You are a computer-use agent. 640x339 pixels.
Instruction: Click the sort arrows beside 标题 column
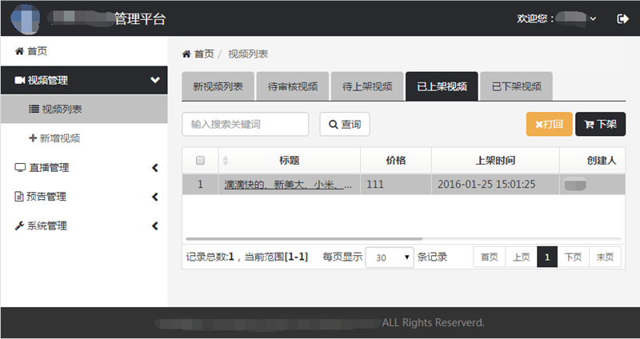point(226,161)
